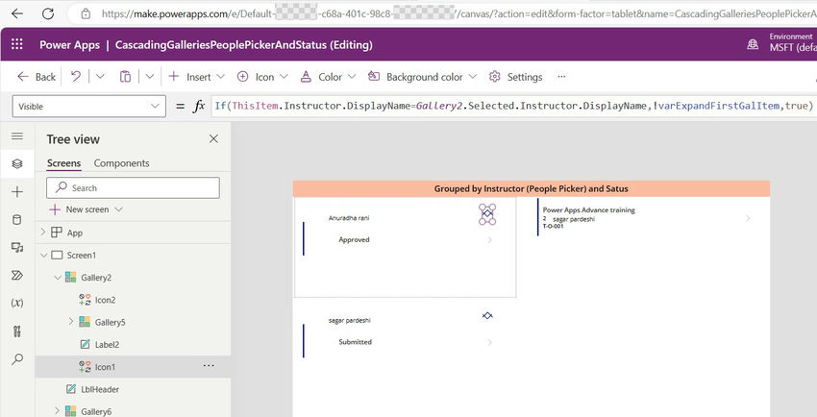This screenshot has width=817, height=417.
Task: Click the chevron of Power Apps Advance training
Action: [748, 218]
